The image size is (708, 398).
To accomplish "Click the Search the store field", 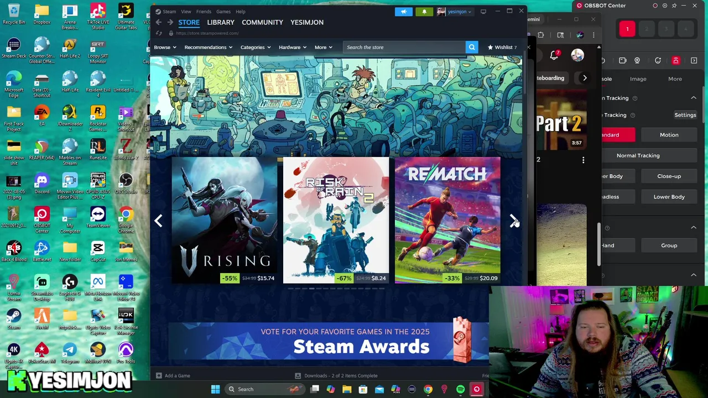I will point(404,48).
